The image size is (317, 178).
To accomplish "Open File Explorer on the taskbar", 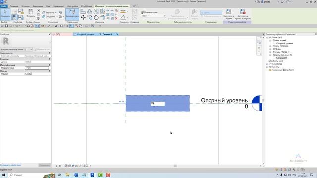I will coord(67,175).
